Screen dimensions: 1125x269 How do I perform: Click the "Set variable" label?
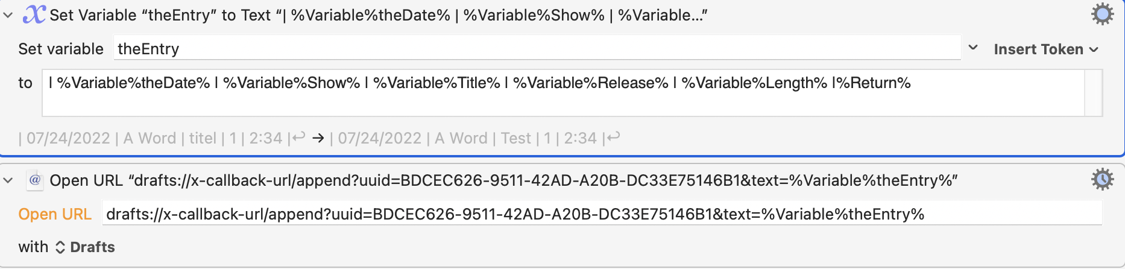61,49
